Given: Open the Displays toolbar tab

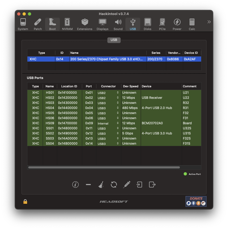Looking at the screenshot, I should (103, 24).
